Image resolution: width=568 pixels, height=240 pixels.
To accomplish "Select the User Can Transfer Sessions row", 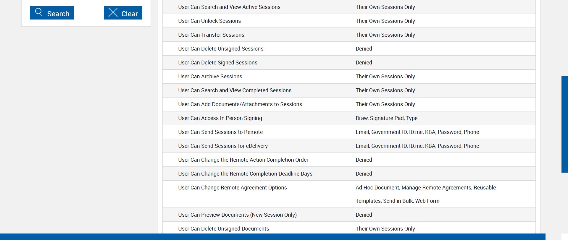I will [x=211, y=35].
